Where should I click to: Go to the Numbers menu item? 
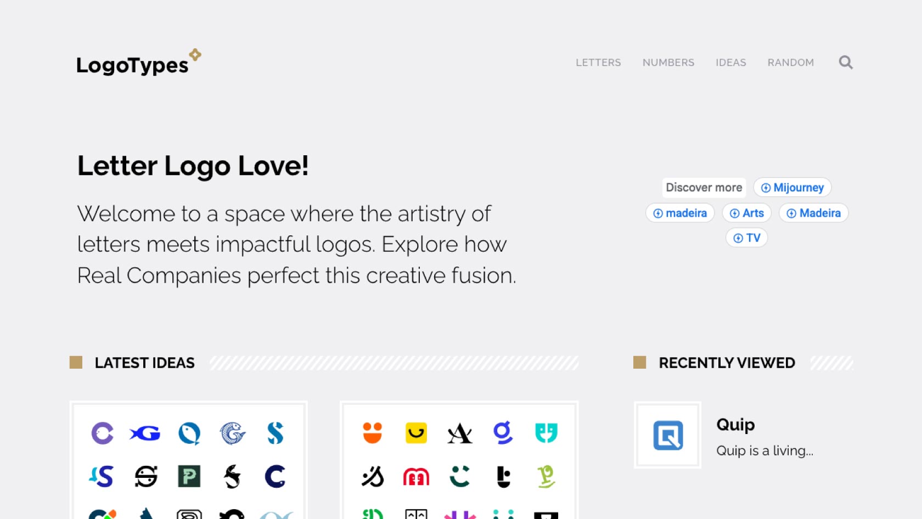[x=668, y=63]
